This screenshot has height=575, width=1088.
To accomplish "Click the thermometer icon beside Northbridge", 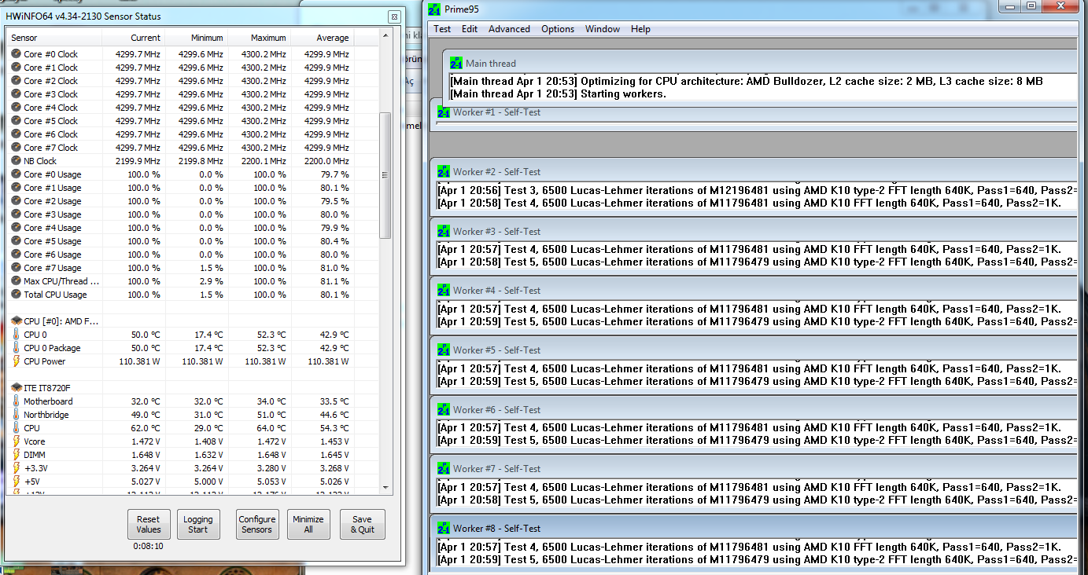I will coord(16,415).
